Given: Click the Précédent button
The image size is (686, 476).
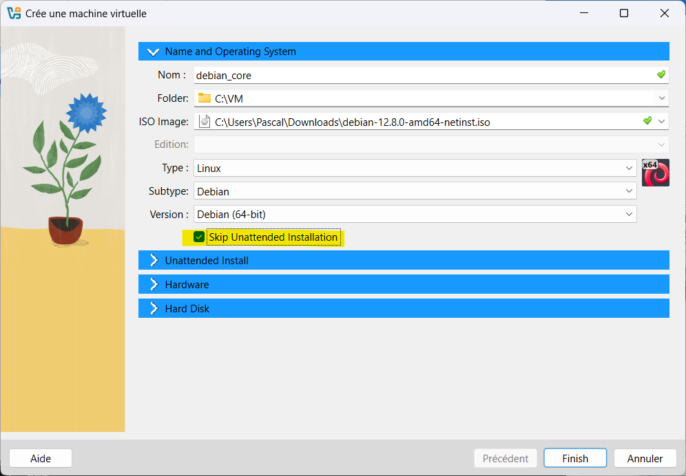Looking at the screenshot, I should pos(506,458).
